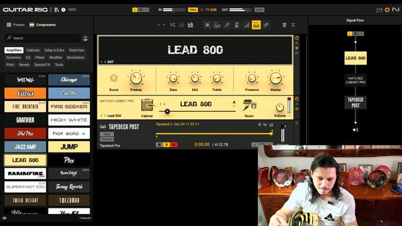This screenshot has width=402, height=226.
Task: Click the preset volume bars icon
Action: coord(246,25)
